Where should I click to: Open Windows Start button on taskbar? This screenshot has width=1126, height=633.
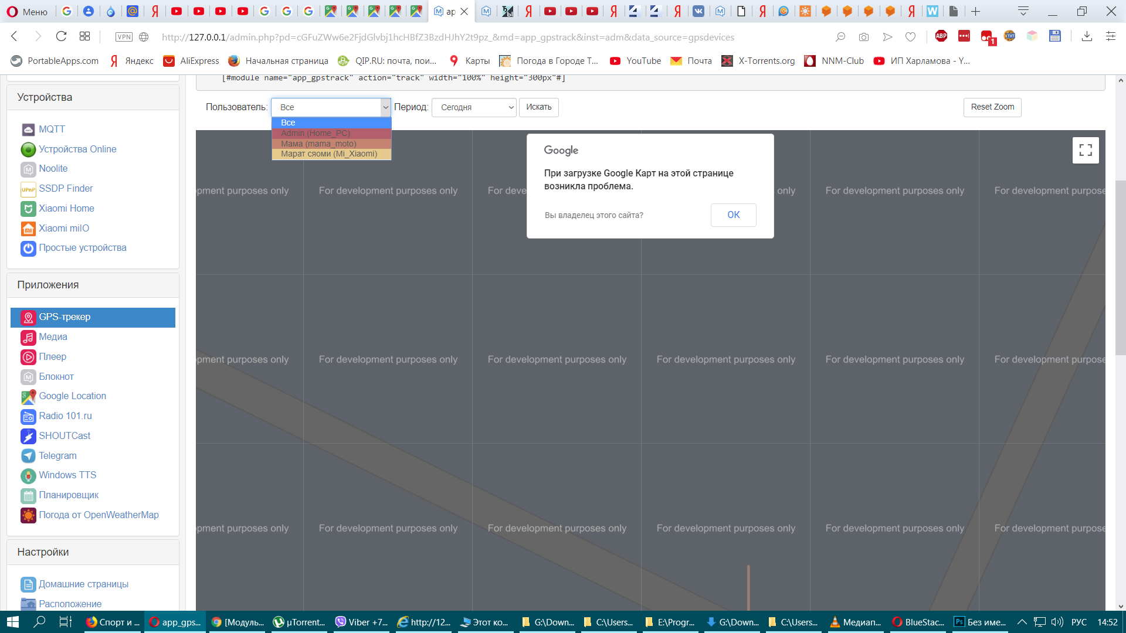tap(13, 622)
